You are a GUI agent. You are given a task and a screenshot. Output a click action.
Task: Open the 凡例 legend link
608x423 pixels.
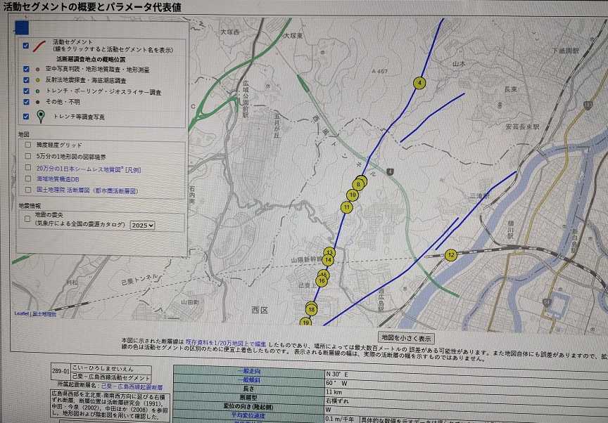point(134,170)
